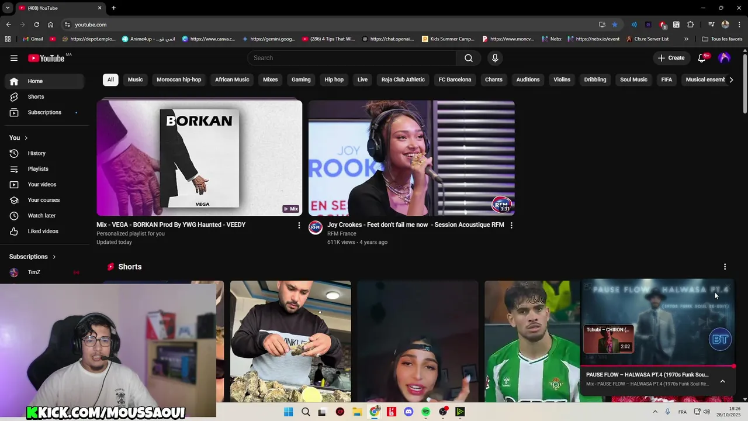
Task: Show more bookmarks with the chevron
Action: click(686, 39)
